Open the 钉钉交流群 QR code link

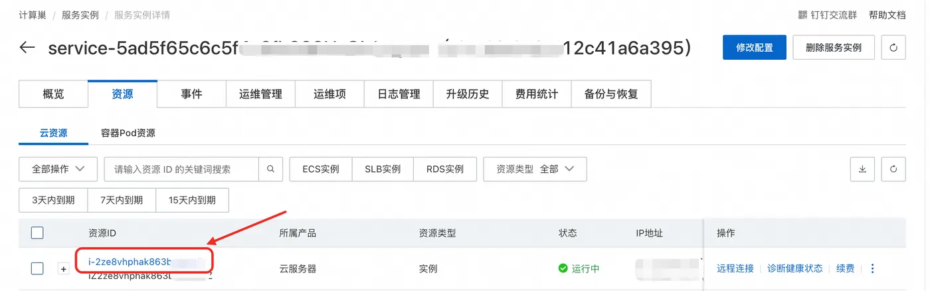pos(827,15)
